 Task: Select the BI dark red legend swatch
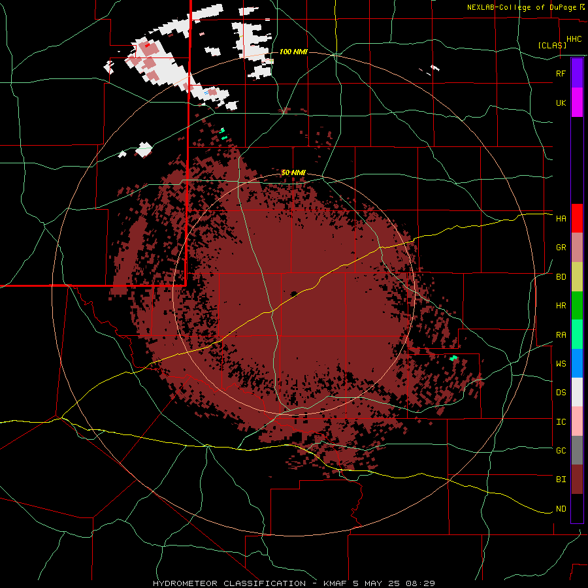[577, 480]
